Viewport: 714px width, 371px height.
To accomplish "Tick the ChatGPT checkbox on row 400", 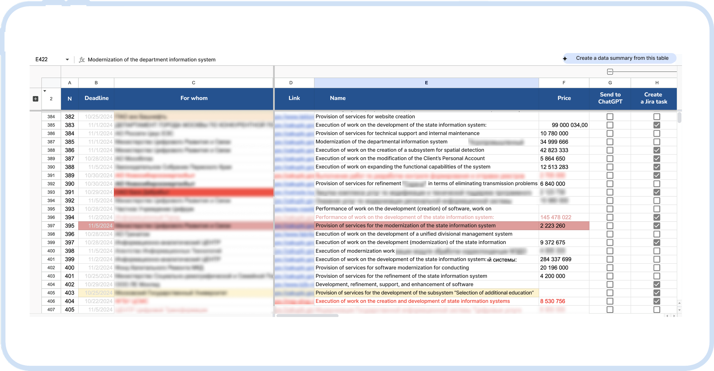I will (x=610, y=267).
